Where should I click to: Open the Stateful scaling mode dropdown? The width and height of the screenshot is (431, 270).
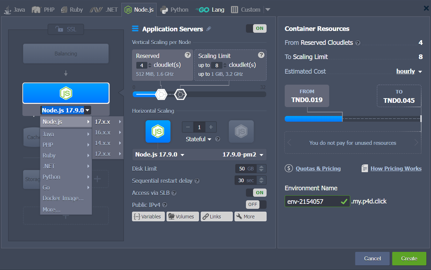(199, 139)
